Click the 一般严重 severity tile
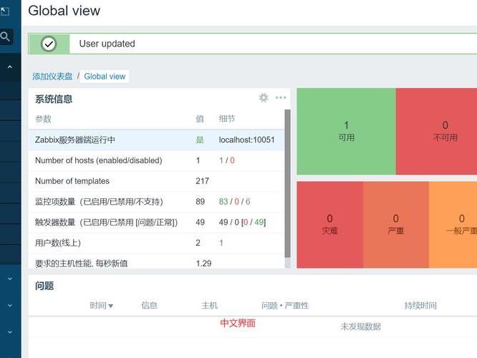The width and height of the screenshot is (477, 358). (x=453, y=225)
